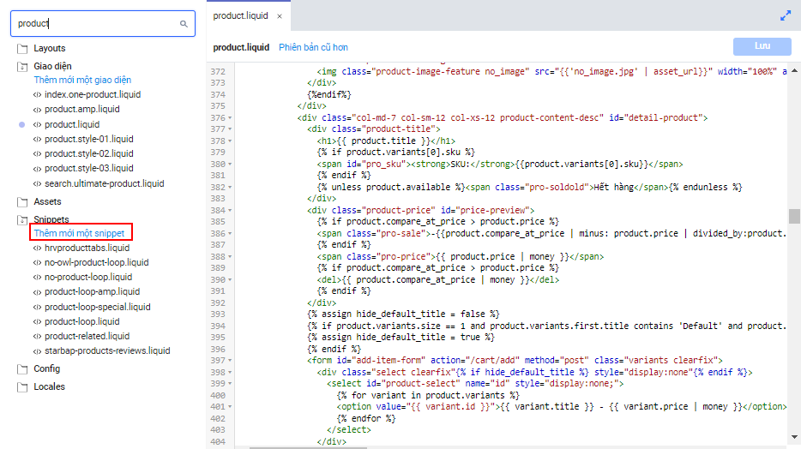
Task: Click the Lưu save button
Action: pos(762,47)
